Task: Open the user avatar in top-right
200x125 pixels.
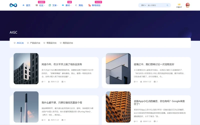Action: (x=188, y=5)
